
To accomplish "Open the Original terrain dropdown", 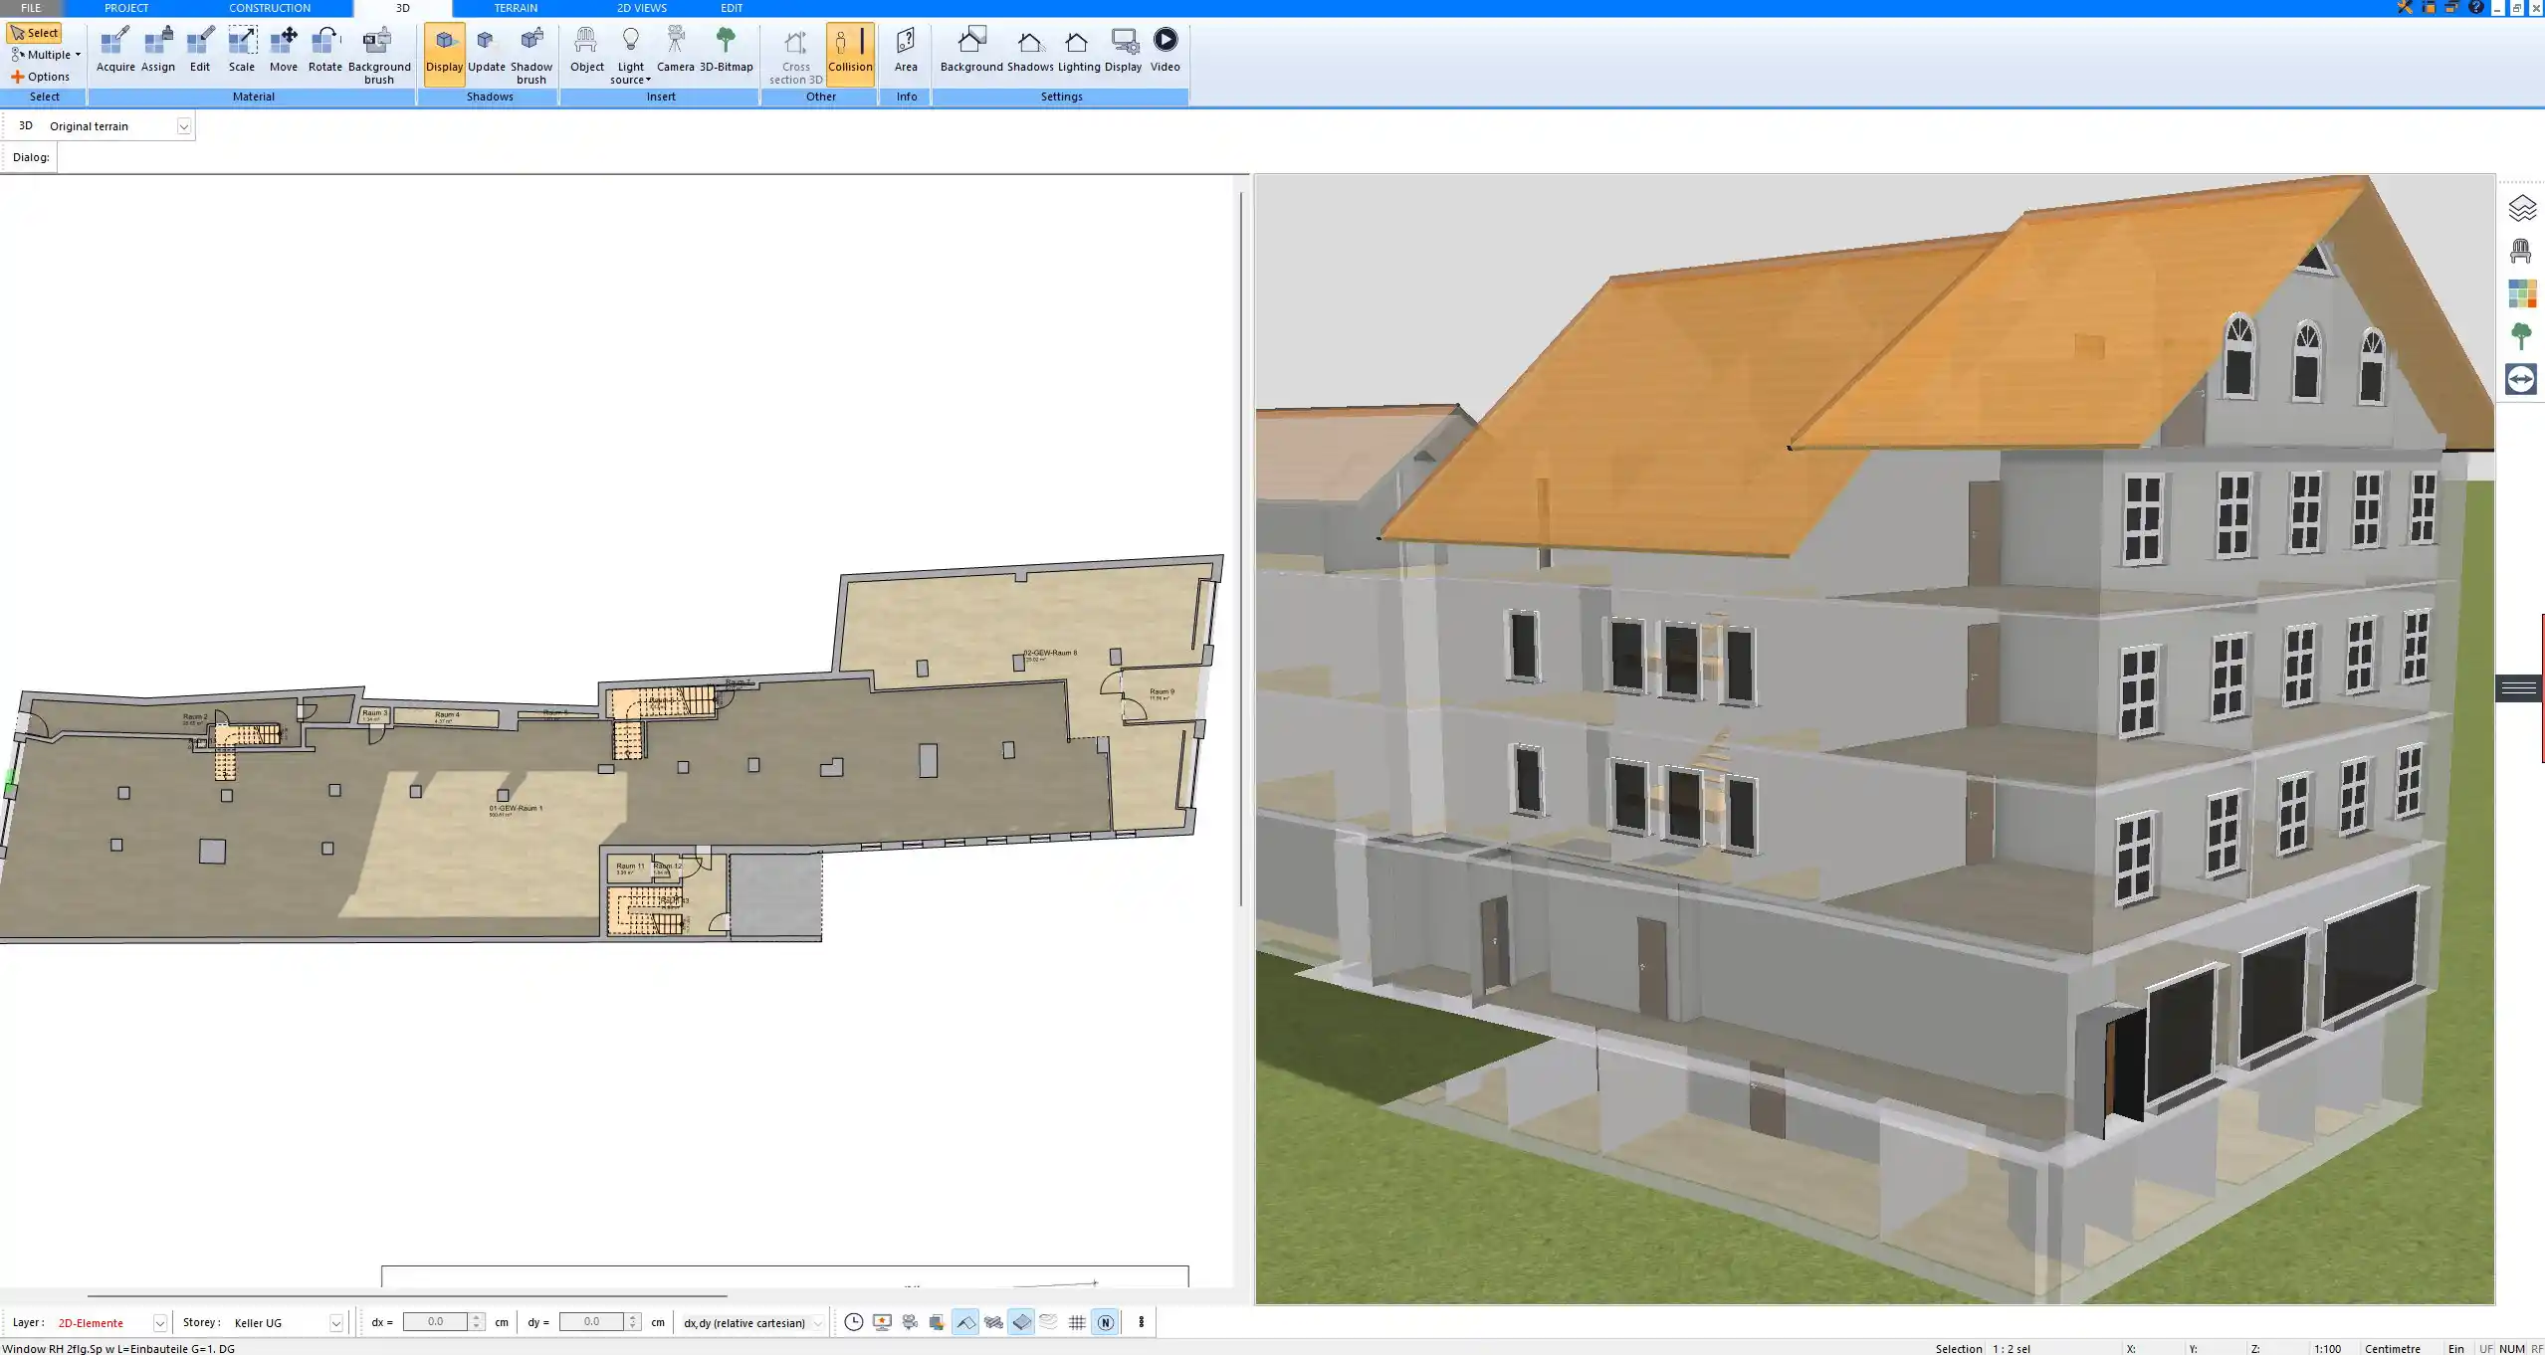I will (x=185, y=125).
